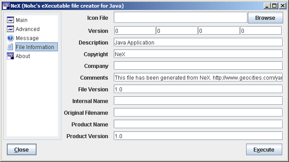
Task: Click the Execute button
Action: click(x=264, y=149)
